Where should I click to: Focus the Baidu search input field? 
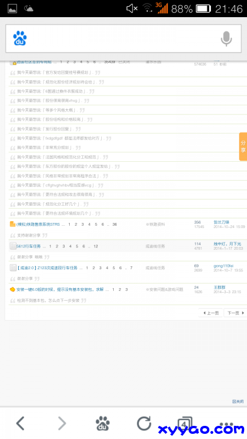(124, 39)
